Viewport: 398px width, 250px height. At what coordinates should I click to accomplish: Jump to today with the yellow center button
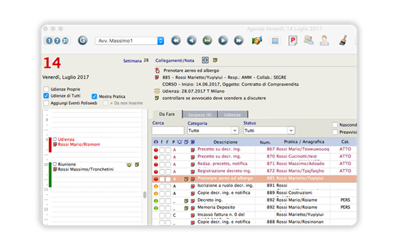coord(207,40)
